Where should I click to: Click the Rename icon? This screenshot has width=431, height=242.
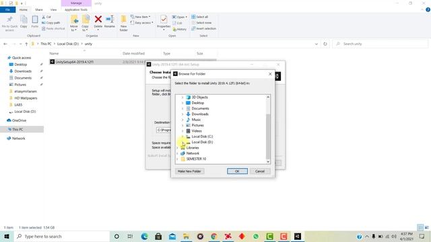[x=110, y=19]
